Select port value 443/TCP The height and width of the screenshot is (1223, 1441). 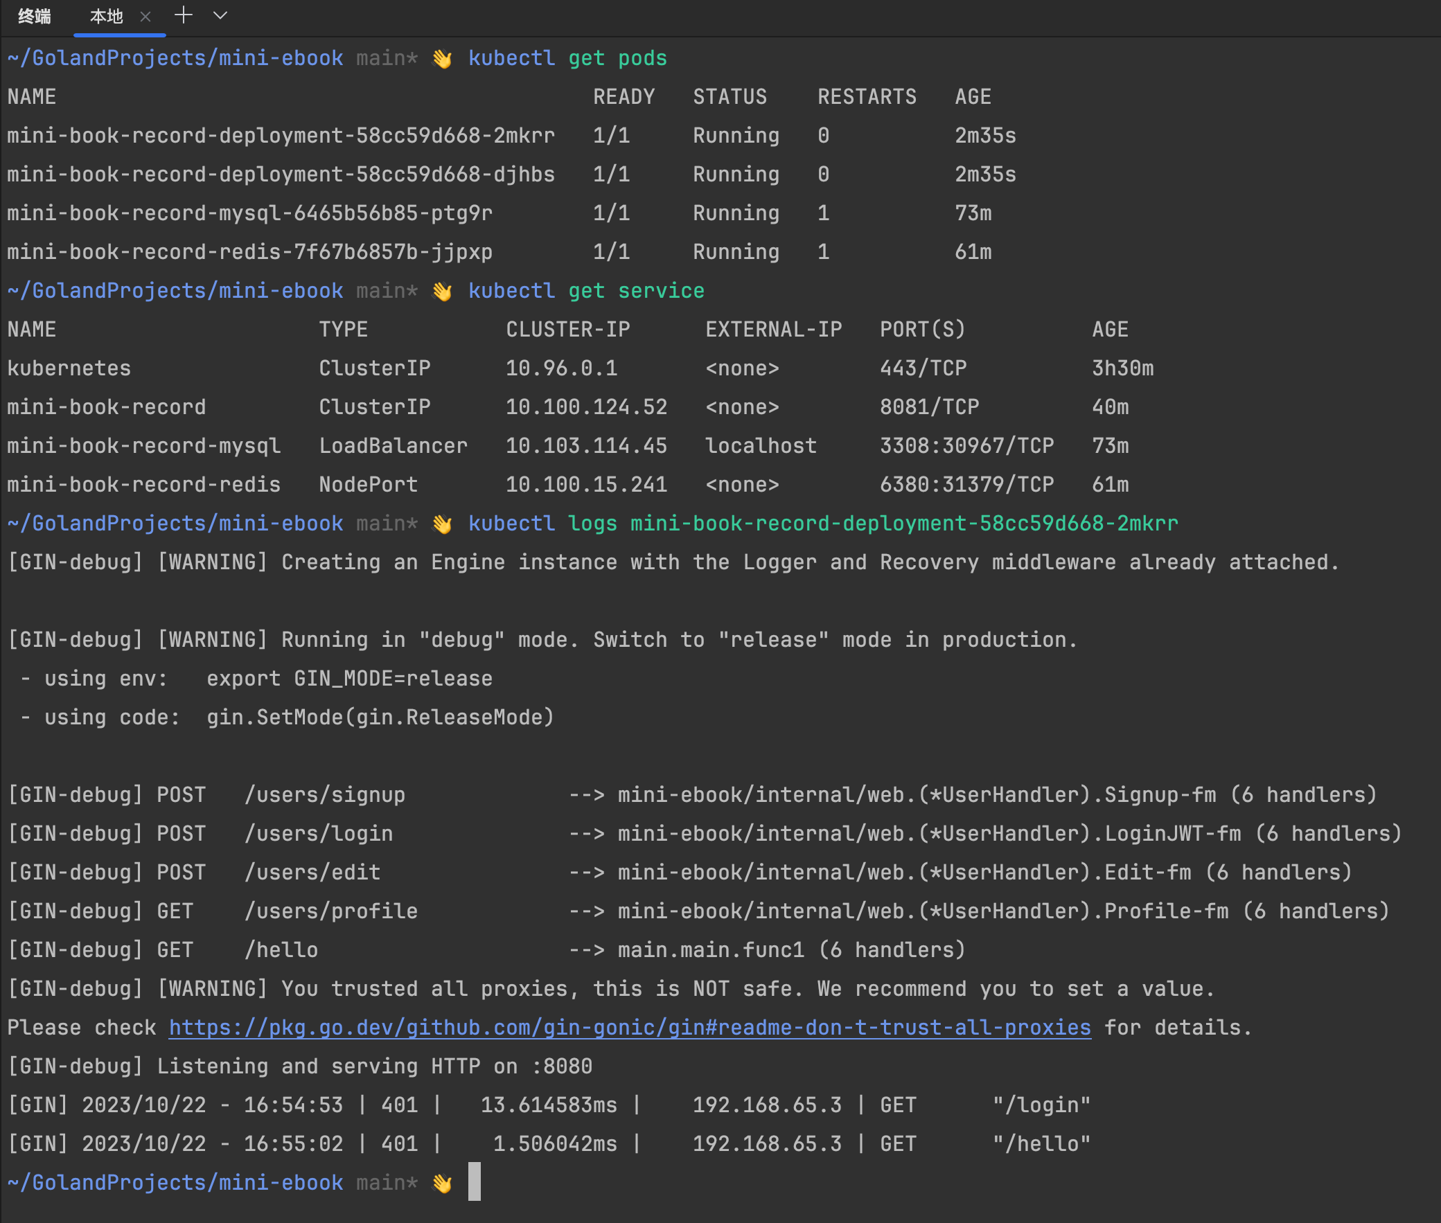click(923, 368)
